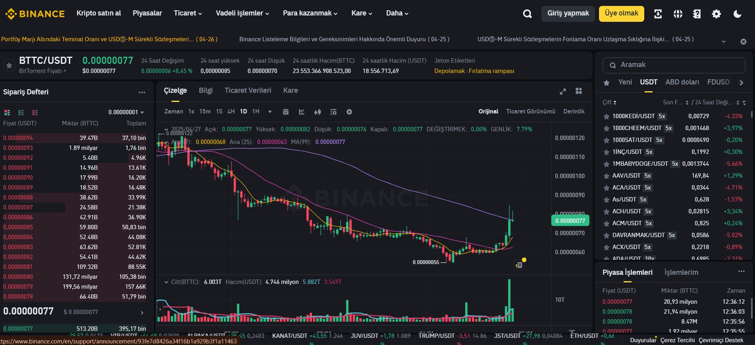This screenshot has width=755, height=345.
Task: Click the download app QR icon in header
Action: [658, 14]
